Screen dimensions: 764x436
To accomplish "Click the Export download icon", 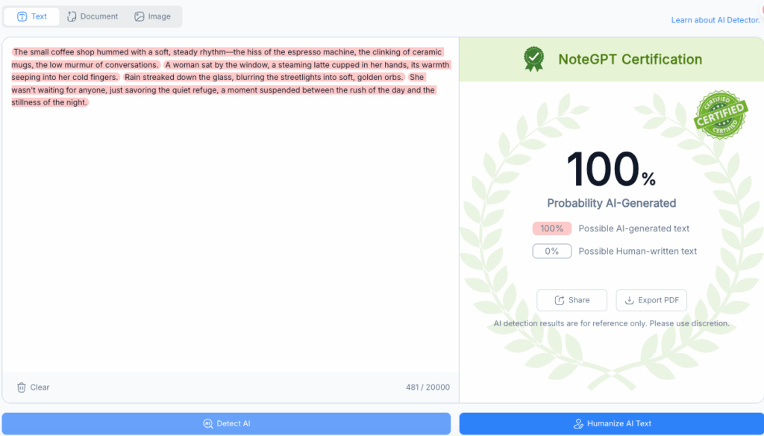I will pyautogui.click(x=630, y=300).
